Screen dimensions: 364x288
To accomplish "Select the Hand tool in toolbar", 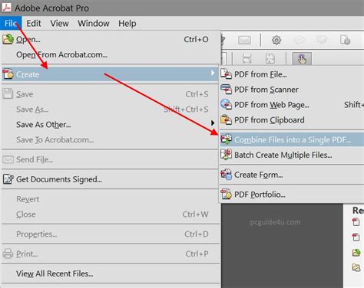I will coord(302,59).
